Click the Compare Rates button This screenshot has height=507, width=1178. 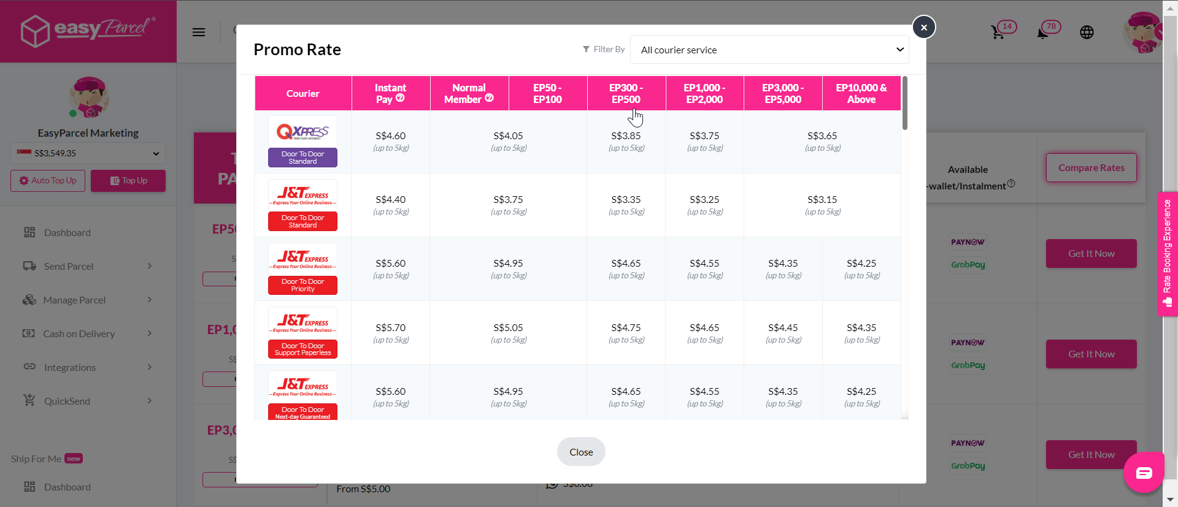click(1091, 167)
